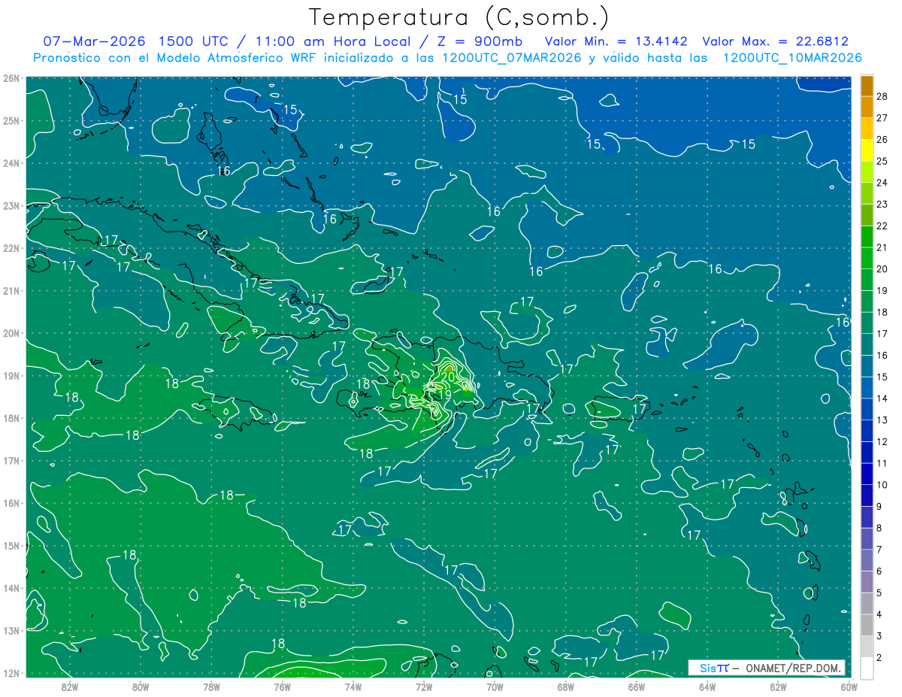Click the "1500 UTC" time text
The width and height of the screenshot is (902, 697).
point(194,41)
